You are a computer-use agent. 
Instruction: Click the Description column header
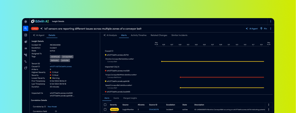199,105
